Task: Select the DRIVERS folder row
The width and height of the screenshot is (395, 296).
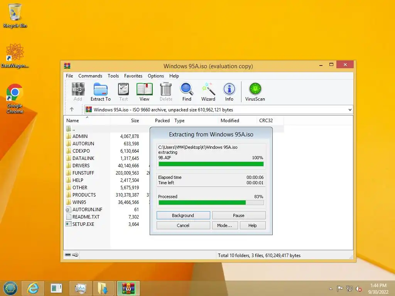Action: 107,165
